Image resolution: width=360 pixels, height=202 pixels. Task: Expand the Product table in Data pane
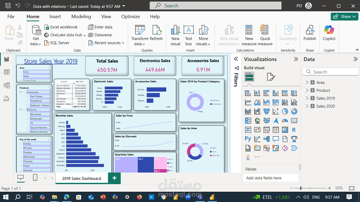307,90
